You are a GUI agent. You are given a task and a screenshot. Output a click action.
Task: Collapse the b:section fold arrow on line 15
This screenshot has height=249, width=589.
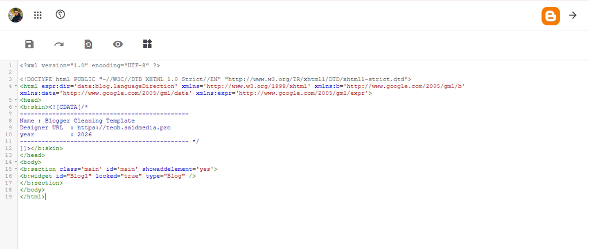point(16,170)
